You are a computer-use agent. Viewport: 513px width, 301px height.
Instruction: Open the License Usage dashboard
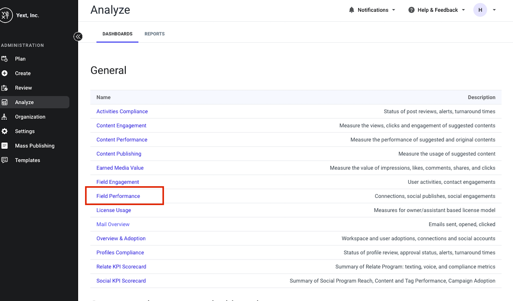pos(114,210)
